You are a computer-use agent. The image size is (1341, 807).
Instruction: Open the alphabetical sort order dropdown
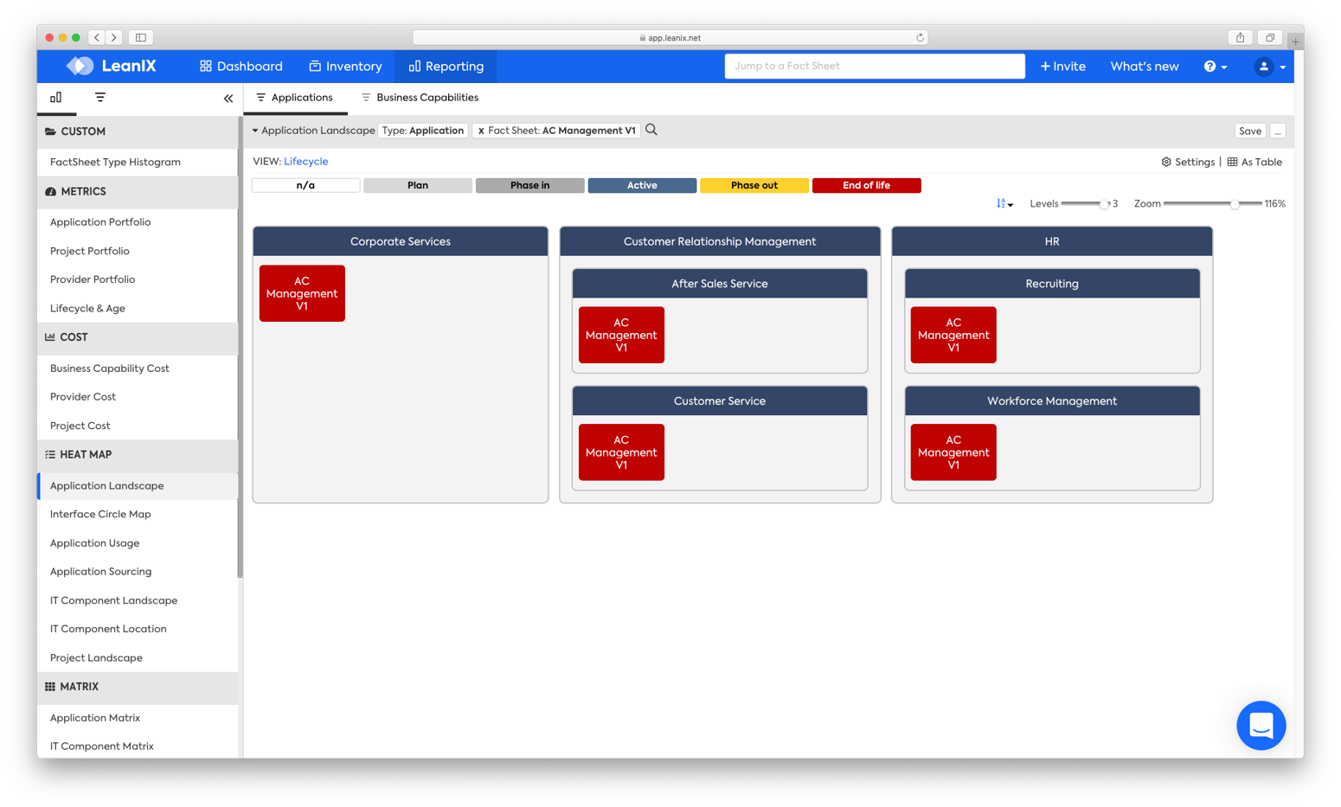pos(1004,203)
